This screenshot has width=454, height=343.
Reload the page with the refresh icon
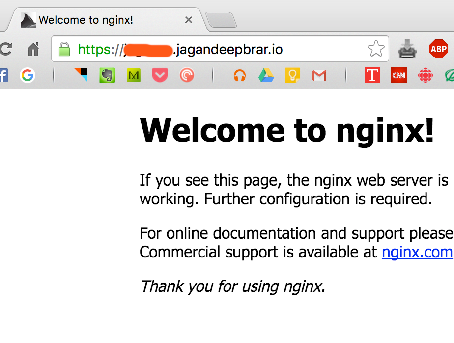pyautogui.click(x=6, y=49)
